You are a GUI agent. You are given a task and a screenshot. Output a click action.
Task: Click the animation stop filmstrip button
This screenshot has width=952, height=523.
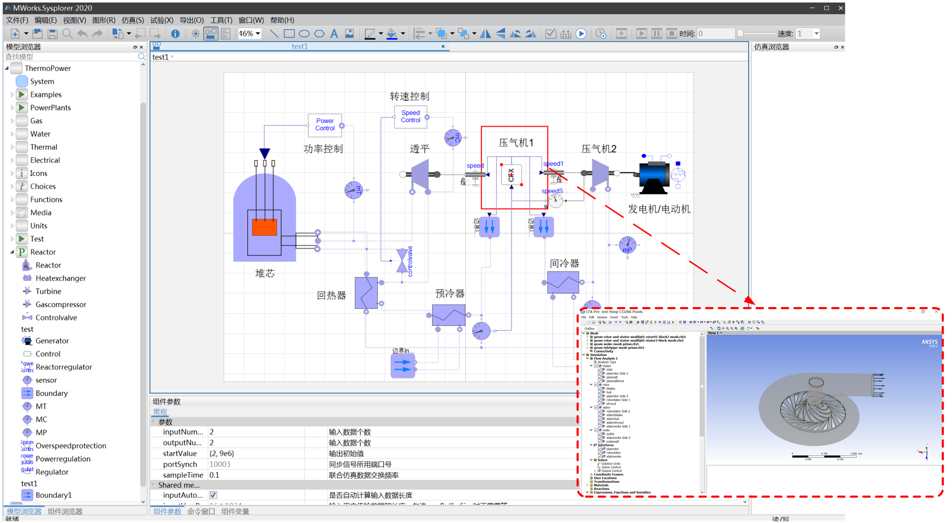pyautogui.click(x=671, y=34)
